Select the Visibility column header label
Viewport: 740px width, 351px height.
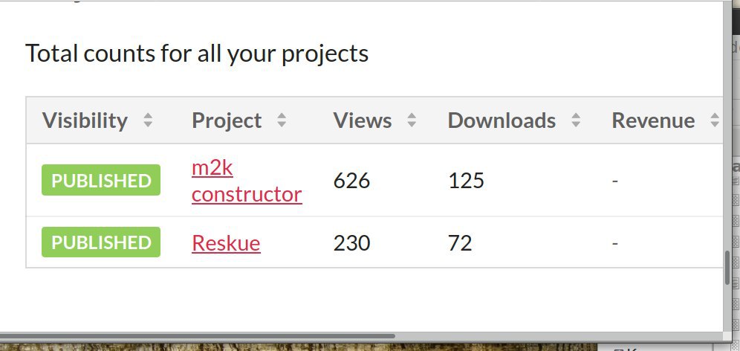[85, 120]
